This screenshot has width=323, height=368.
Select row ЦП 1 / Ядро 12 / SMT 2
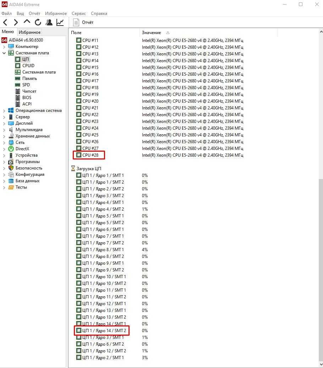(x=112, y=351)
